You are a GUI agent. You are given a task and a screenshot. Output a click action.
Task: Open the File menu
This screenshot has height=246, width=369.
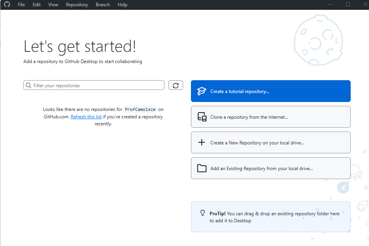[x=21, y=5]
